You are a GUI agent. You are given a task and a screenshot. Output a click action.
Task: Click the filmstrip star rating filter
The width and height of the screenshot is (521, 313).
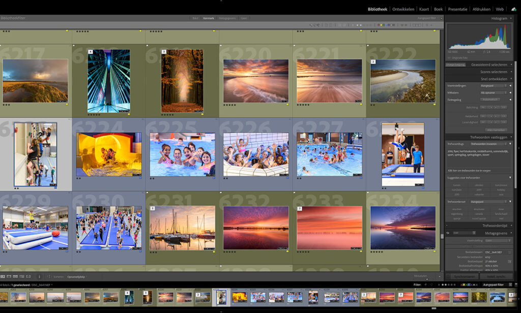pyautogui.click(x=448, y=285)
